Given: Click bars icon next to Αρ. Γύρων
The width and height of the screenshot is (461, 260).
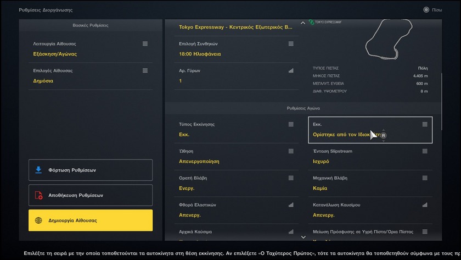Looking at the screenshot, I should (x=291, y=70).
